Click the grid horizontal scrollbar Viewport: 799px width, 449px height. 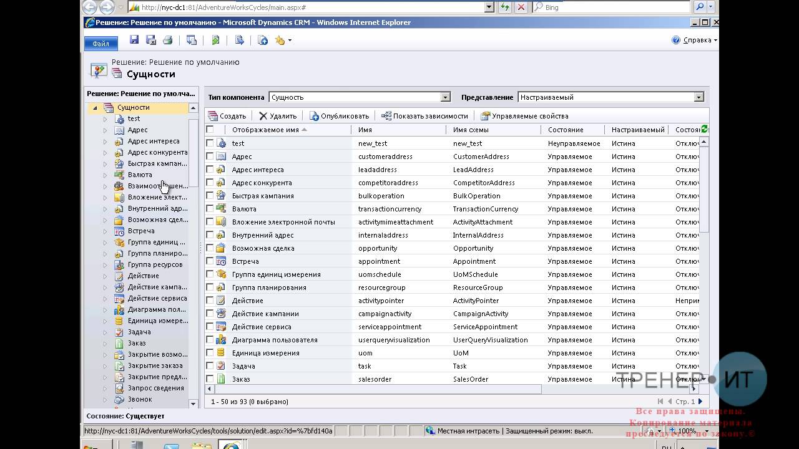(378, 389)
